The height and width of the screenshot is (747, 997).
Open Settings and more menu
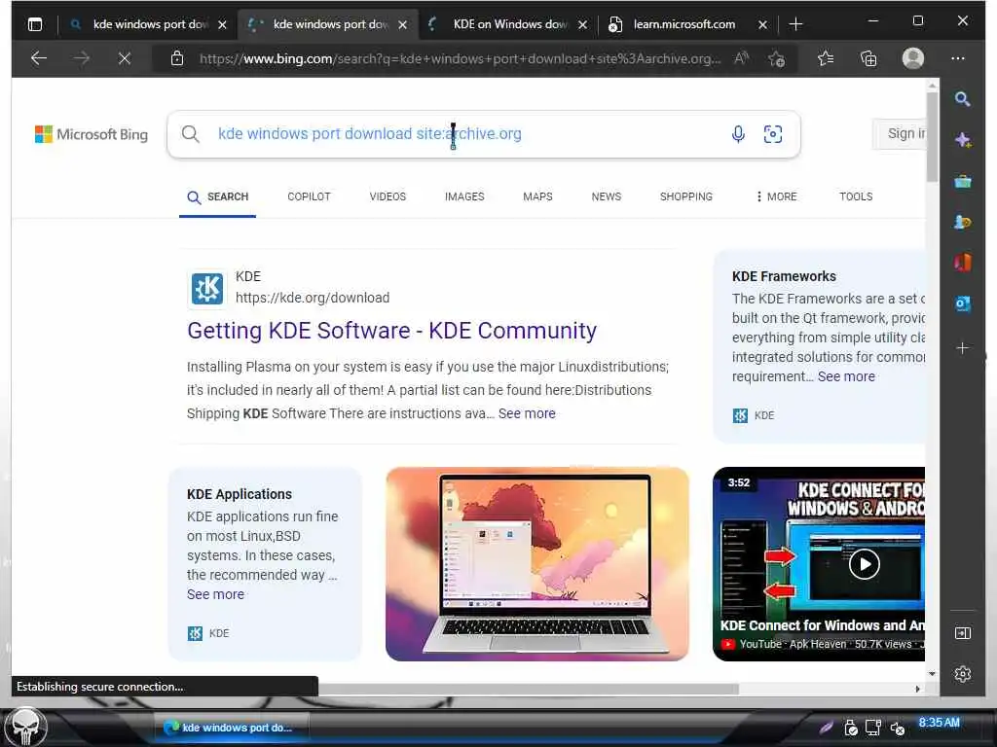(958, 58)
